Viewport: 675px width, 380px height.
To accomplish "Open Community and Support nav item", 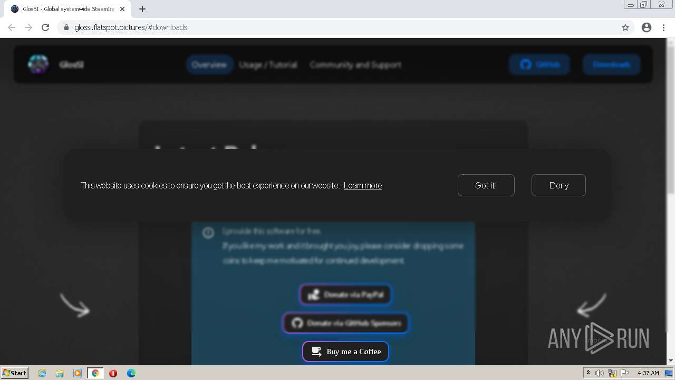I will [x=355, y=64].
